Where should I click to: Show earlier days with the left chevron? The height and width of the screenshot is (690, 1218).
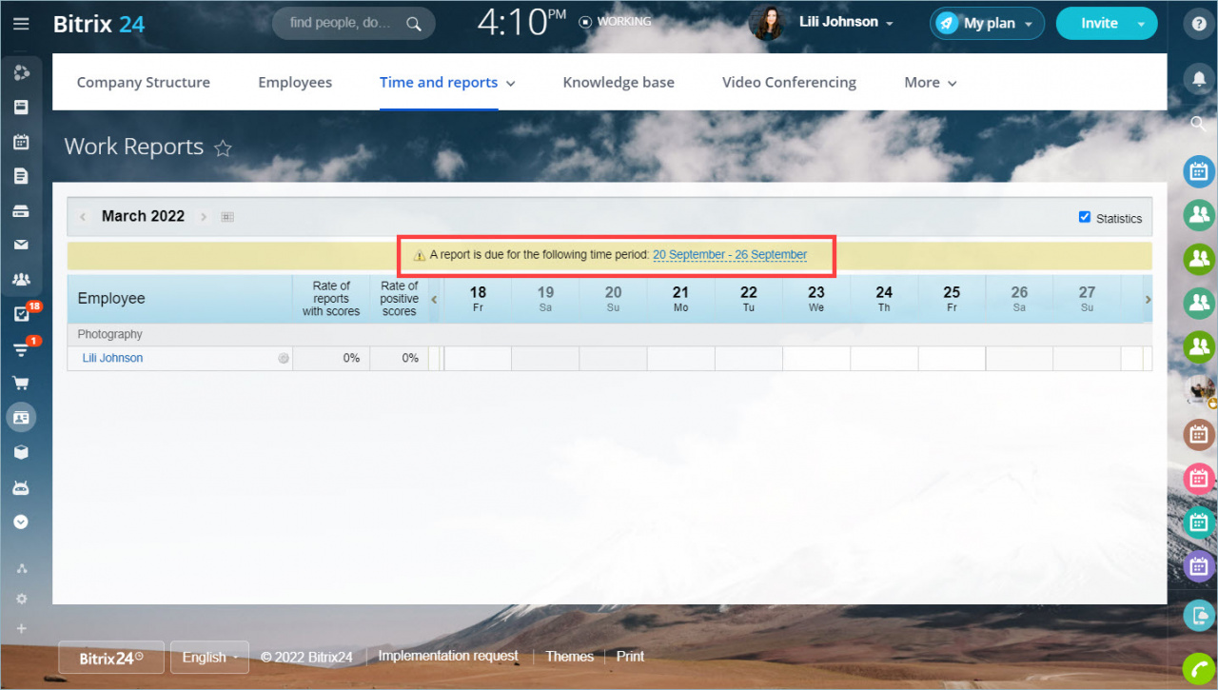coord(434,299)
